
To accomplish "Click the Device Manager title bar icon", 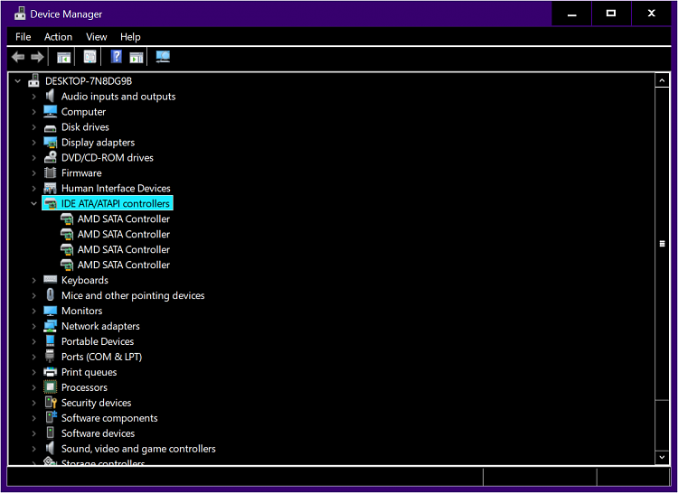I will (x=20, y=14).
